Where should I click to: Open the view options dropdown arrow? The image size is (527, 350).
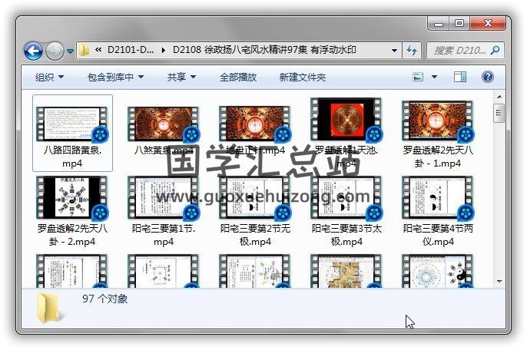point(434,77)
